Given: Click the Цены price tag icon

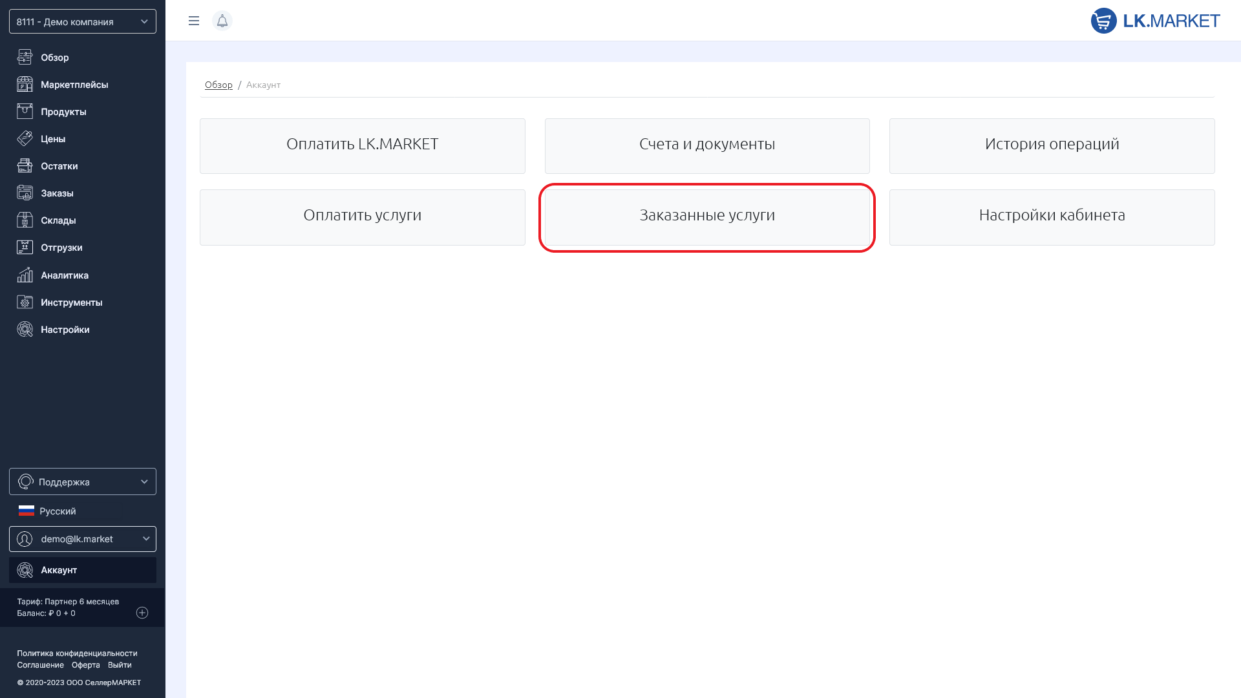Looking at the screenshot, I should coord(25,139).
